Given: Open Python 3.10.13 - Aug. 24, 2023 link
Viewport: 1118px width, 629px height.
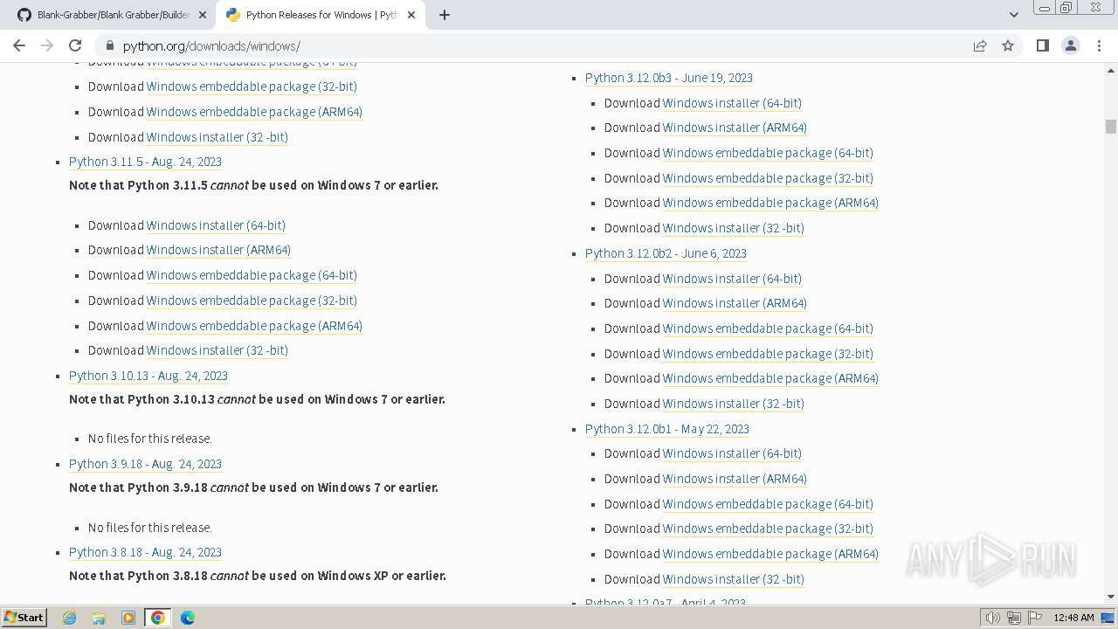Looking at the screenshot, I should 148,376.
